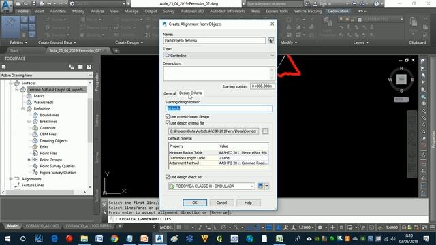
Task: Open arrow menu beside check set icon
Action: point(266,186)
